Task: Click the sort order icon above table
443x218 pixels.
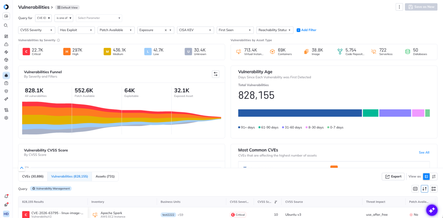Action: coord(425,189)
